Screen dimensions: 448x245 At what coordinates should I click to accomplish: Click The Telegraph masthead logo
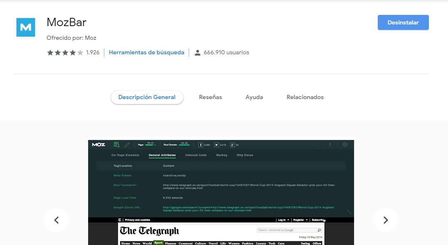tap(149, 231)
